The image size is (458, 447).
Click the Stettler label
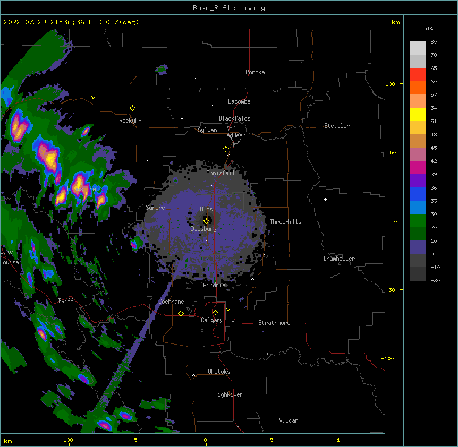coord(337,126)
